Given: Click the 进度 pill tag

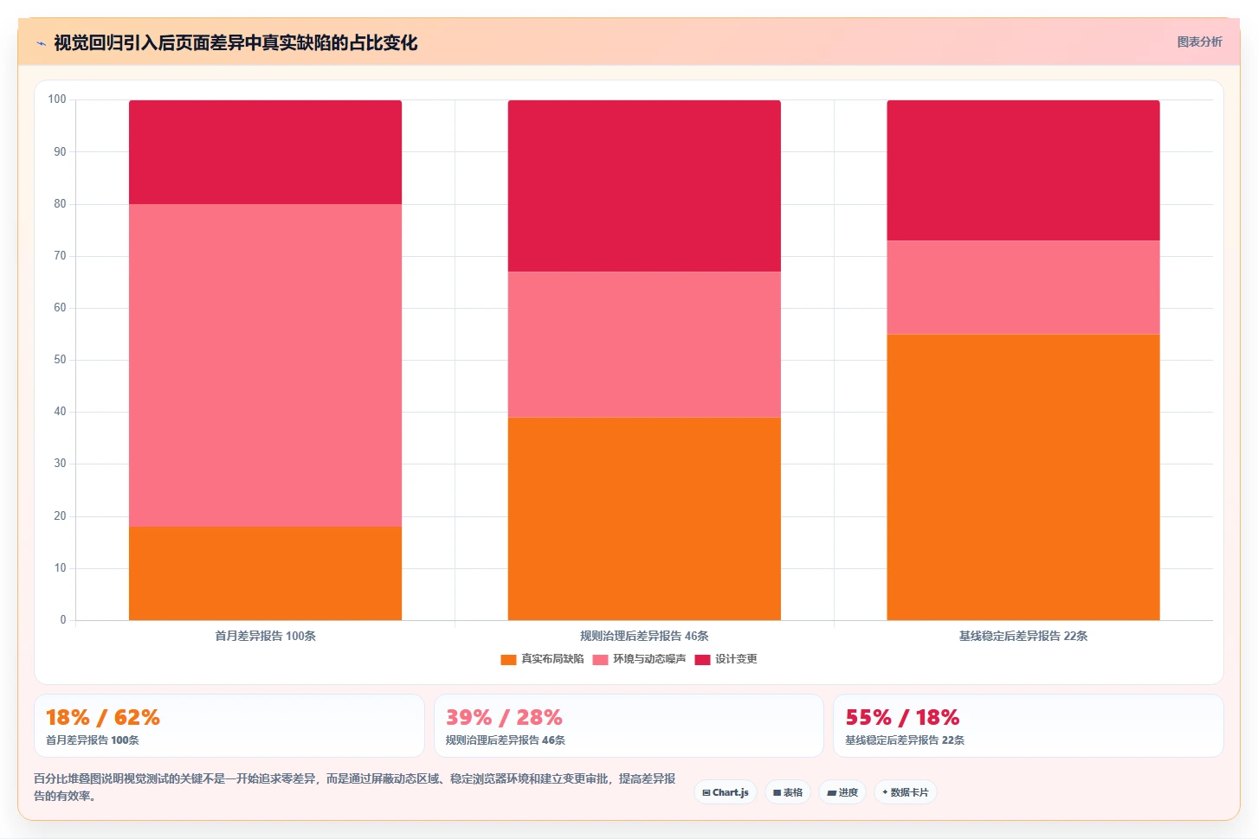Looking at the screenshot, I should pyautogui.click(x=842, y=792).
